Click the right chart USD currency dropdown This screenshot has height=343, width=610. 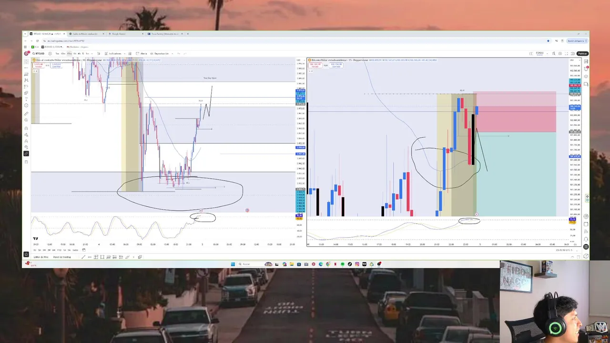575,60
